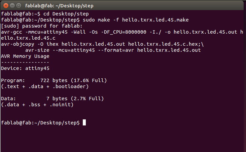The width and height of the screenshot is (246, 152).
Task: Click the '(.data + .bss + .noinit)' line
Action: 37,105
